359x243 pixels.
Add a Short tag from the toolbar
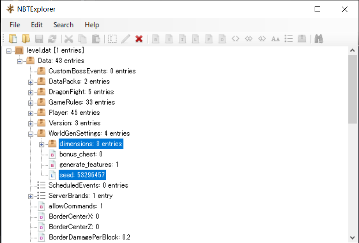(169, 39)
